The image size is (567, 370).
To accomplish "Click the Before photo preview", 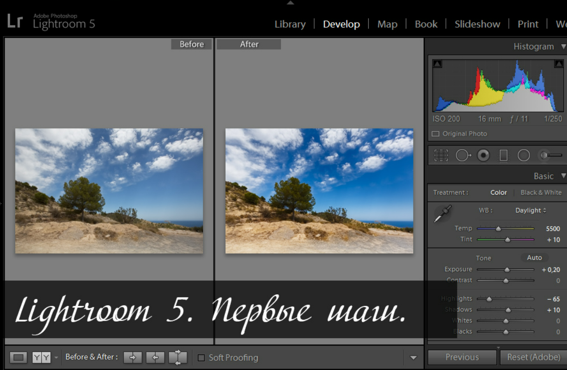I will tap(109, 191).
